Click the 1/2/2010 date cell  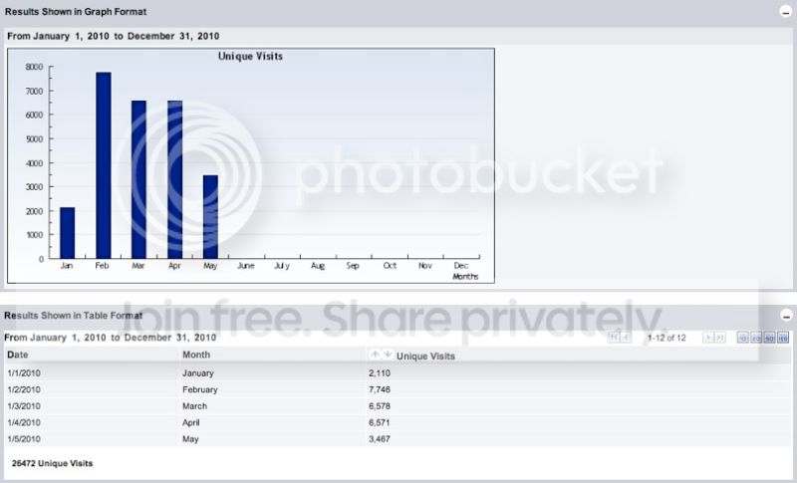[24, 389]
